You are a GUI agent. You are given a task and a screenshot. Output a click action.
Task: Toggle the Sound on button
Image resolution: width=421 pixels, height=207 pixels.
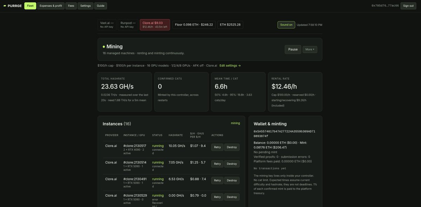click(x=286, y=25)
